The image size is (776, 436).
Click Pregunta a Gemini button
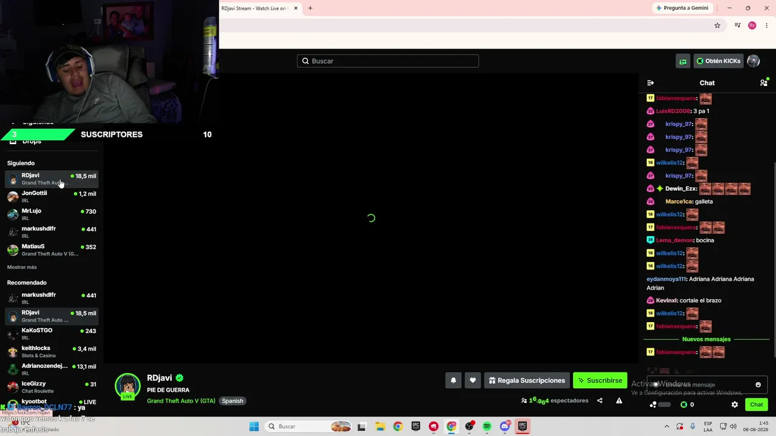(682, 8)
